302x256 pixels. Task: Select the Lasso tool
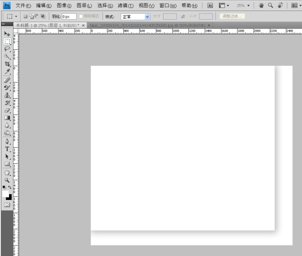coord(7,49)
